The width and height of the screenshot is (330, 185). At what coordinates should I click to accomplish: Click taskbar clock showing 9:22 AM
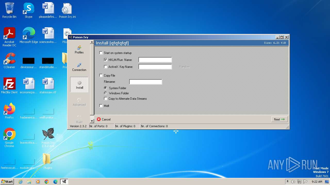pos(317,181)
